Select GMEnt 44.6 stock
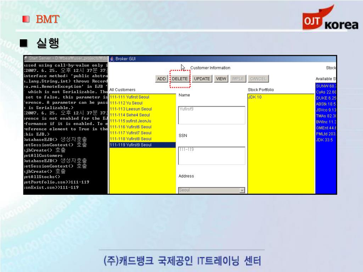Screen dimensions: 363x272 click(326, 128)
